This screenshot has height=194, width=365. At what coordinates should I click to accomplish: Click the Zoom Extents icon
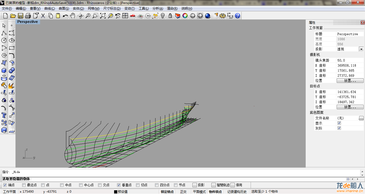click(103, 16)
